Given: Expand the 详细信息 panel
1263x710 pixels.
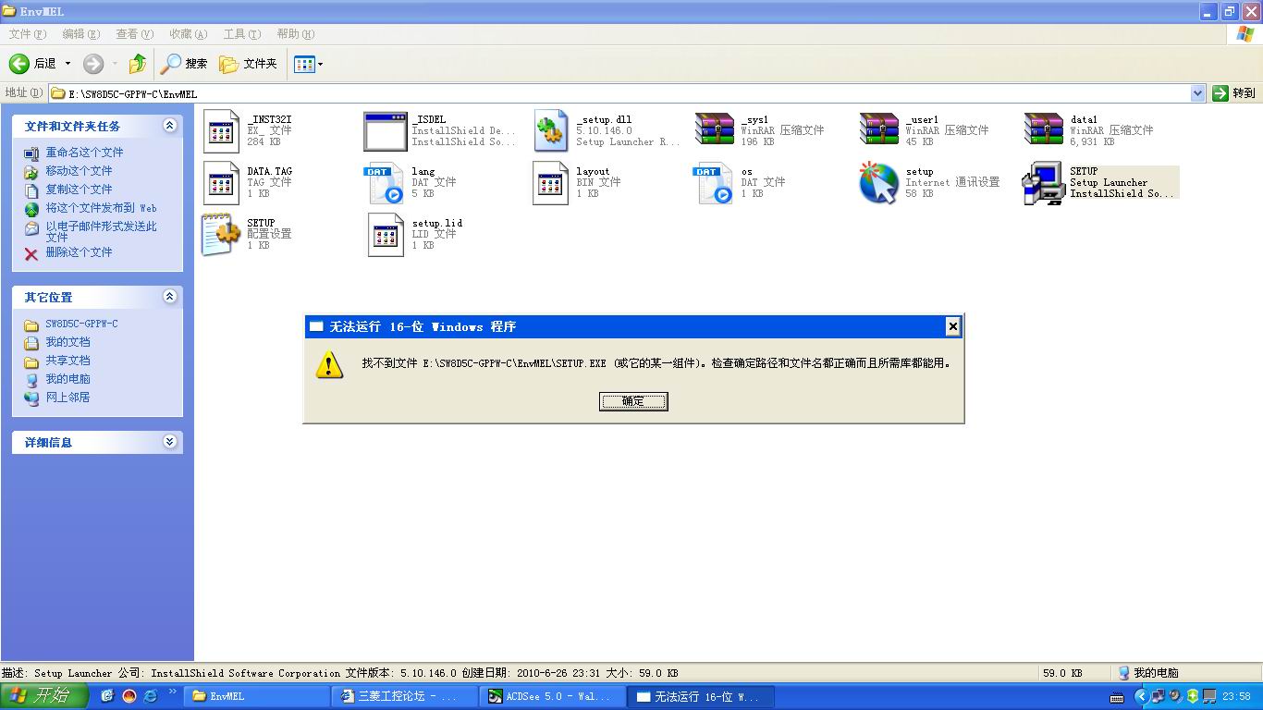Looking at the screenshot, I should click(169, 442).
